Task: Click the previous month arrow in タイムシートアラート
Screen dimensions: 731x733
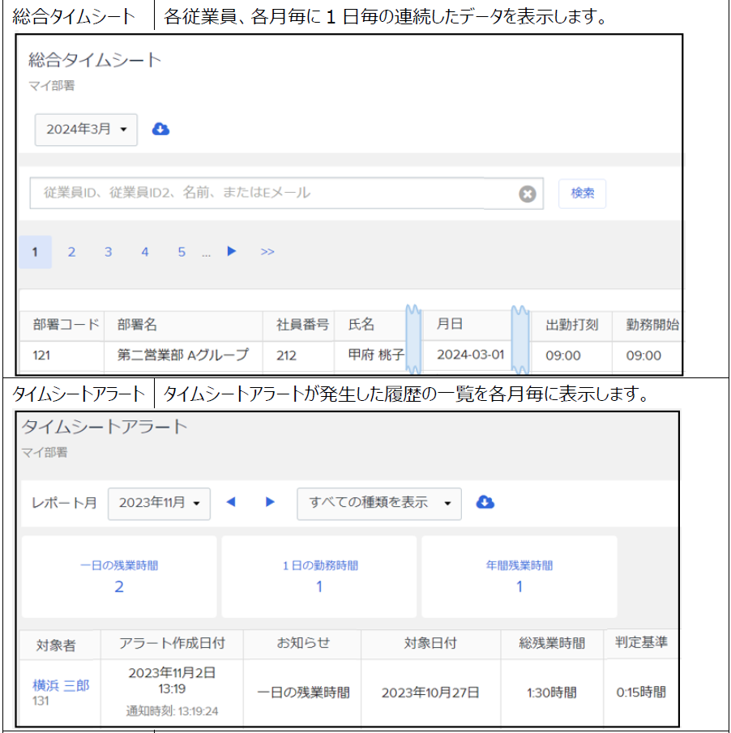Action: [x=231, y=502]
